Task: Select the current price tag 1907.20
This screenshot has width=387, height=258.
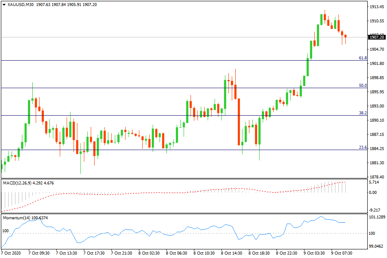Action: point(376,37)
